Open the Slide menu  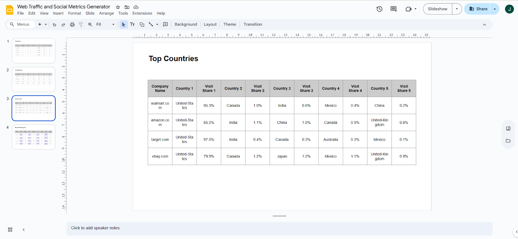(x=90, y=13)
